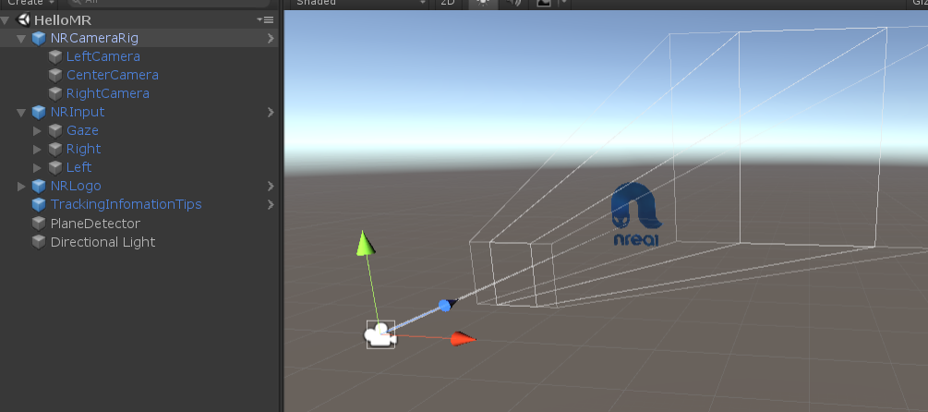Select the NRCameraRig label
928x412 pixels.
pos(95,39)
